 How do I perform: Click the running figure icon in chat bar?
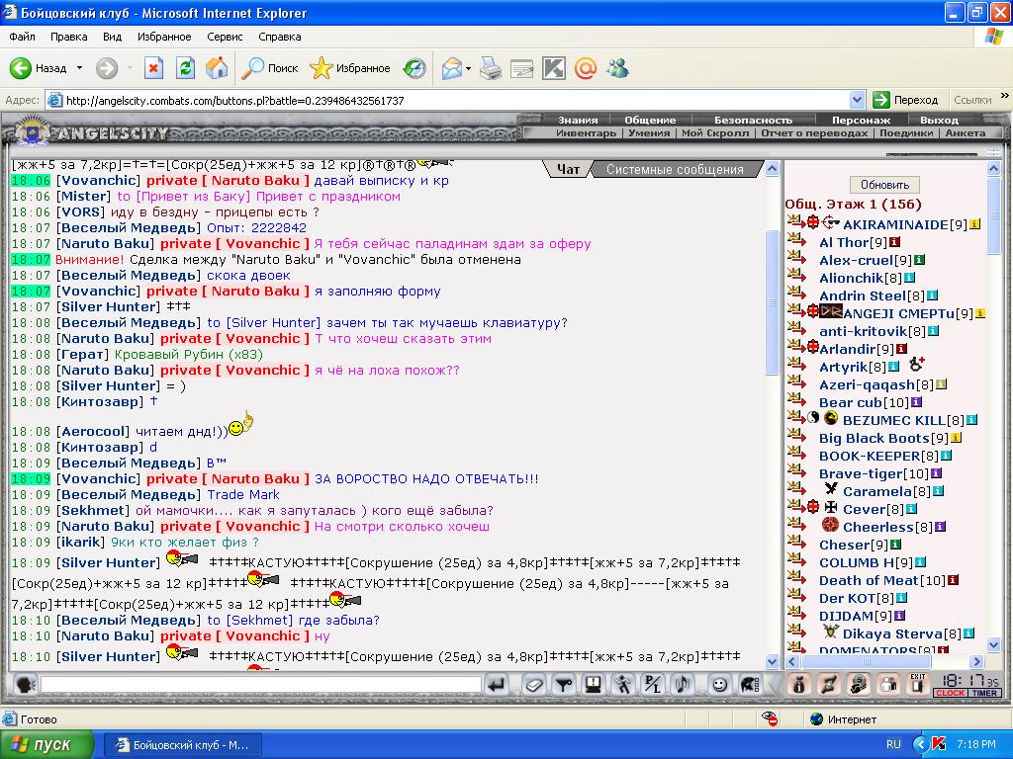click(623, 684)
